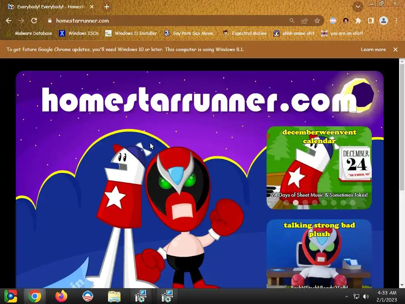Viewport: 405px width, 304px height.
Task: Open the network status tray icon
Action: point(356,296)
